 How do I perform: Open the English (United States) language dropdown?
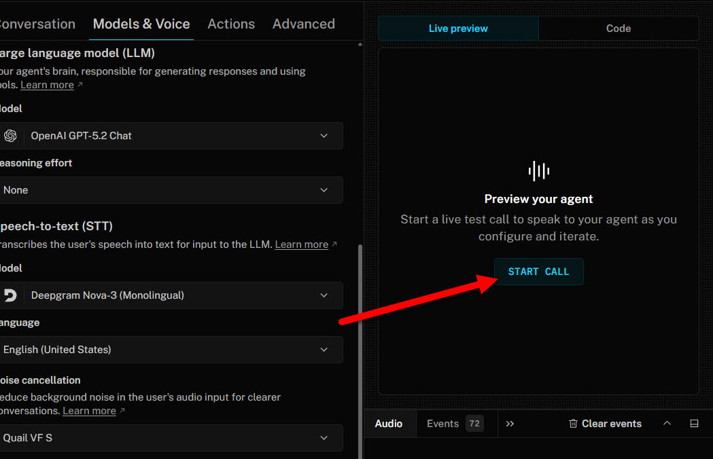[x=171, y=350]
